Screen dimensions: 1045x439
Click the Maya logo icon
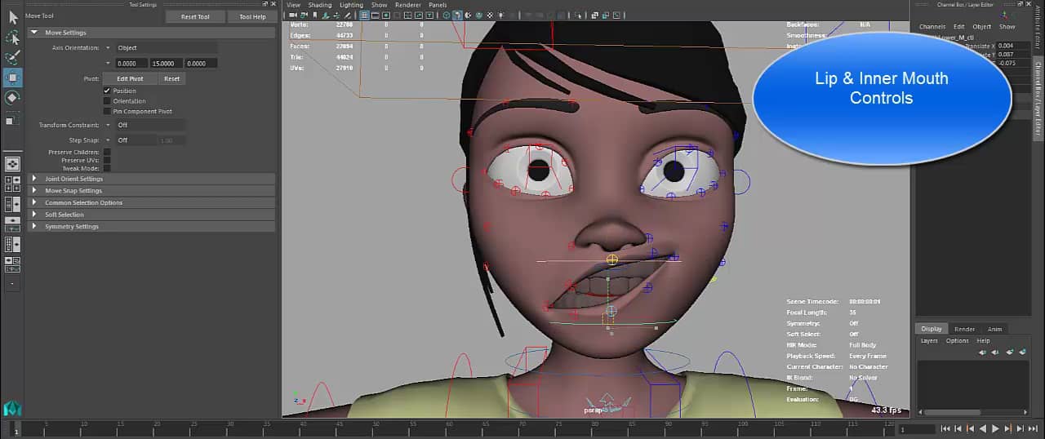[x=11, y=408]
